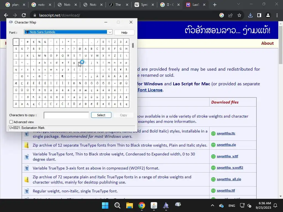Select the ¿ inverted question mark cell
This screenshot has width=283, height=212.
click(x=91, y=76)
